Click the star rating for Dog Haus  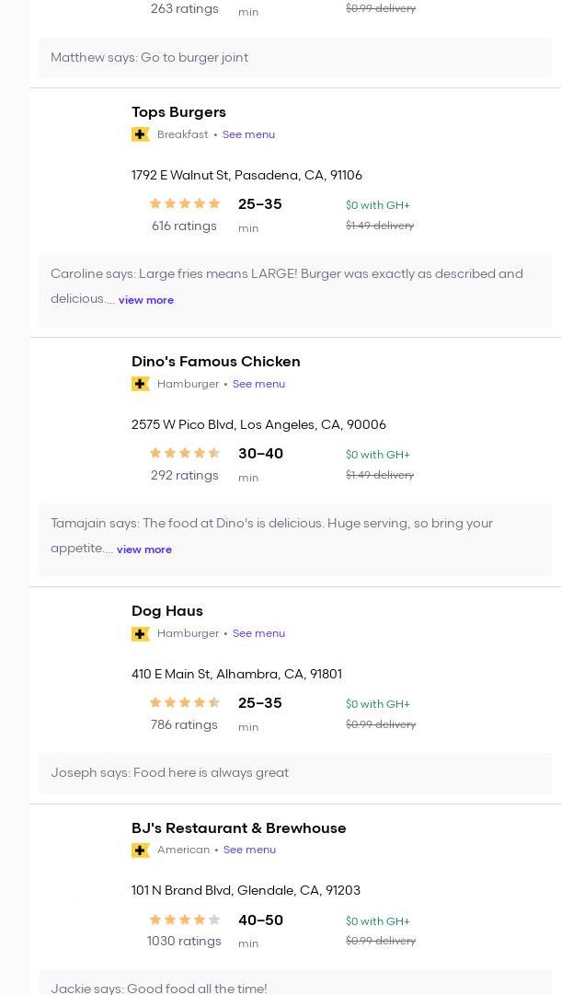click(185, 703)
